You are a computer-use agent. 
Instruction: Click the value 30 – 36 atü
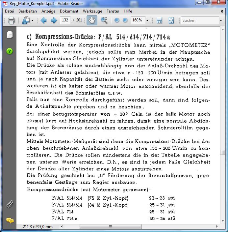click(162, 218)
